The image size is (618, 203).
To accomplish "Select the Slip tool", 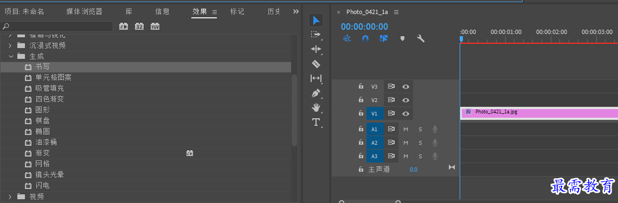I will tap(316, 78).
